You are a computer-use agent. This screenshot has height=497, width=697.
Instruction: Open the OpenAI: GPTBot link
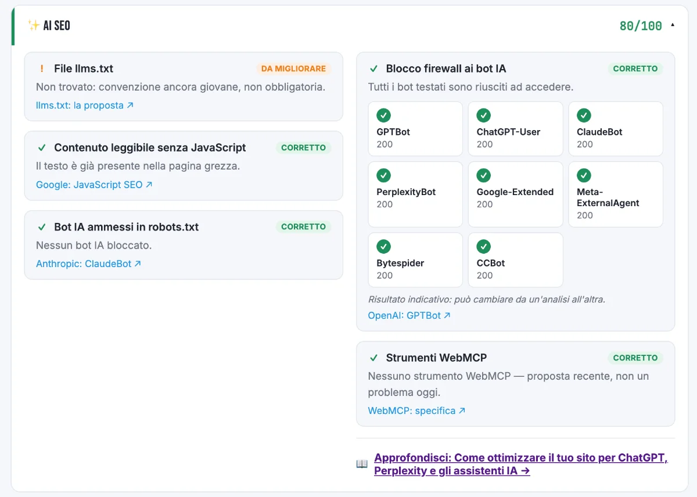pos(409,315)
